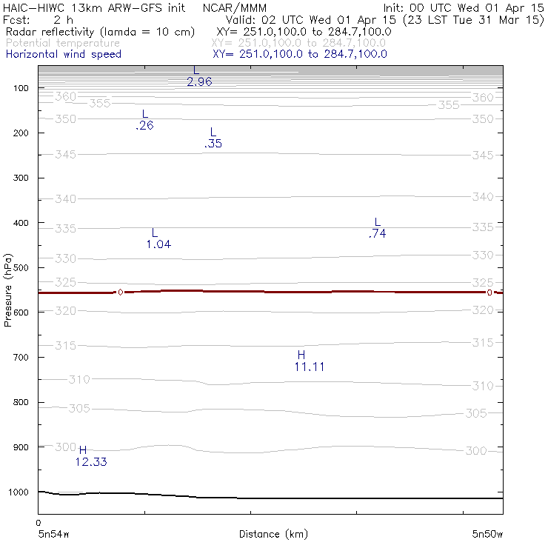Click the '100' pressure axis tick label
Viewport: 548px width, 548px height.
[21, 88]
